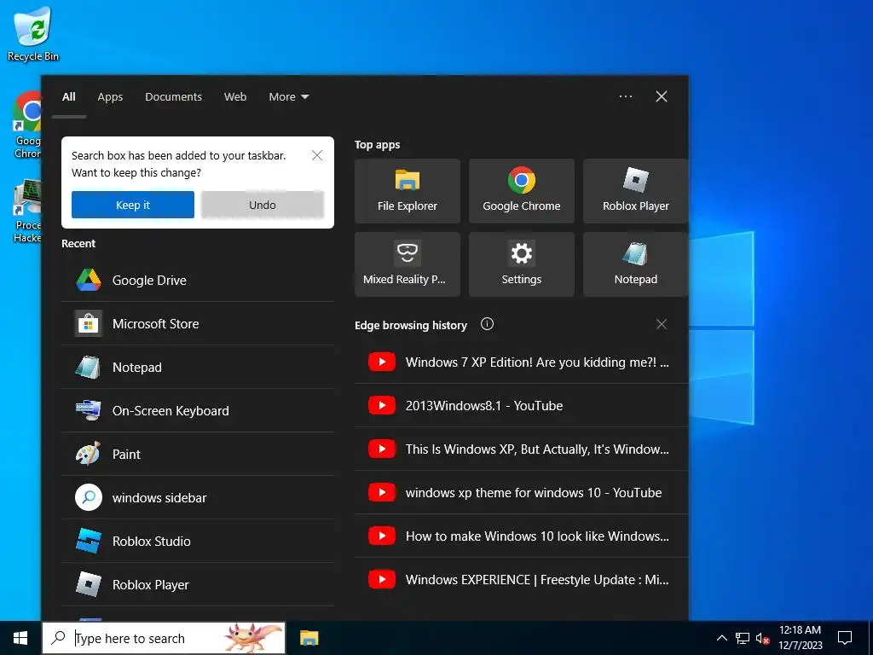Click the muted volume tray icon
873x655 pixels.
click(x=763, y=638)
